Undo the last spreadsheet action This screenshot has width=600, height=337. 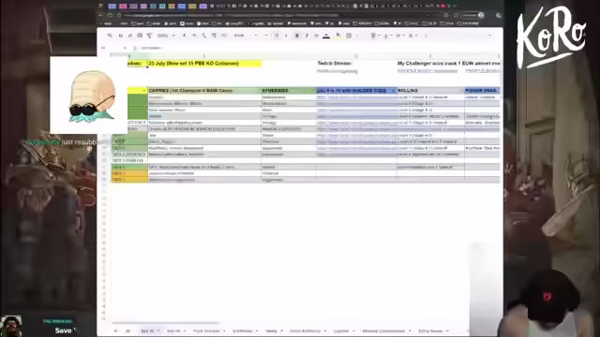coord(120,36)
